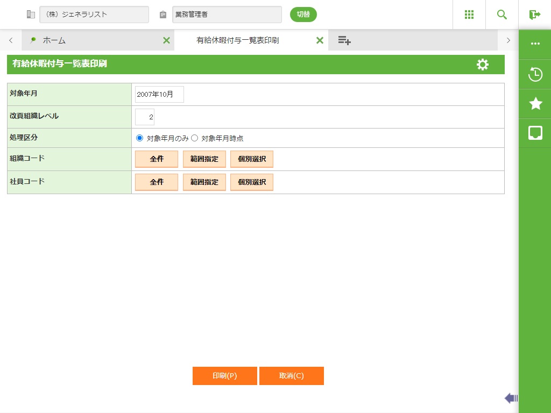551x413 pixels.
Task: Switch to the ホーム tab
Action: (54, 40)
